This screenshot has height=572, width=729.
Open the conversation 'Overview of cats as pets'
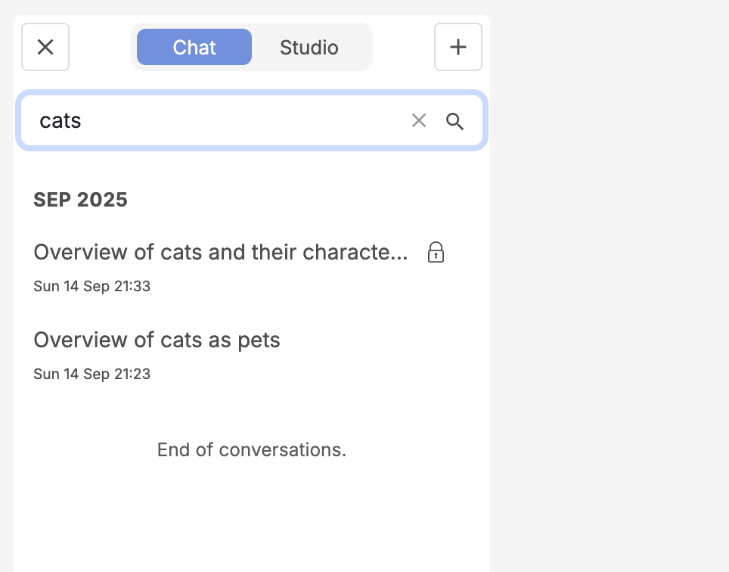[157, 340]
